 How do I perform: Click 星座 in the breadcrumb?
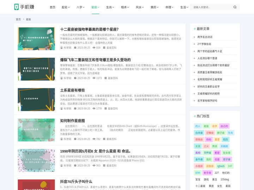click(x=28, y=19)
